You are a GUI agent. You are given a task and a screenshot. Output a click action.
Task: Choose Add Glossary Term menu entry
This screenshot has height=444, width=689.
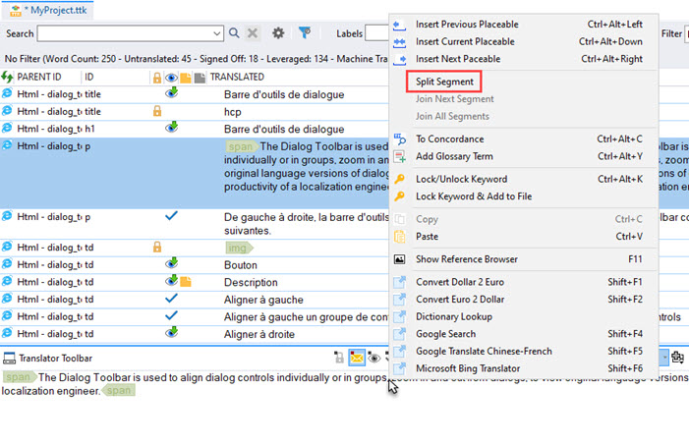[454, 156]
